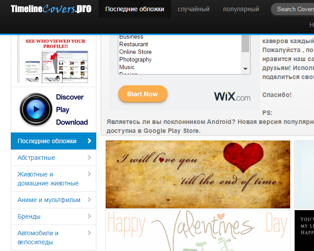Click the chevron beside Абстрактные

pyautogui.click(x=90, y=158)
